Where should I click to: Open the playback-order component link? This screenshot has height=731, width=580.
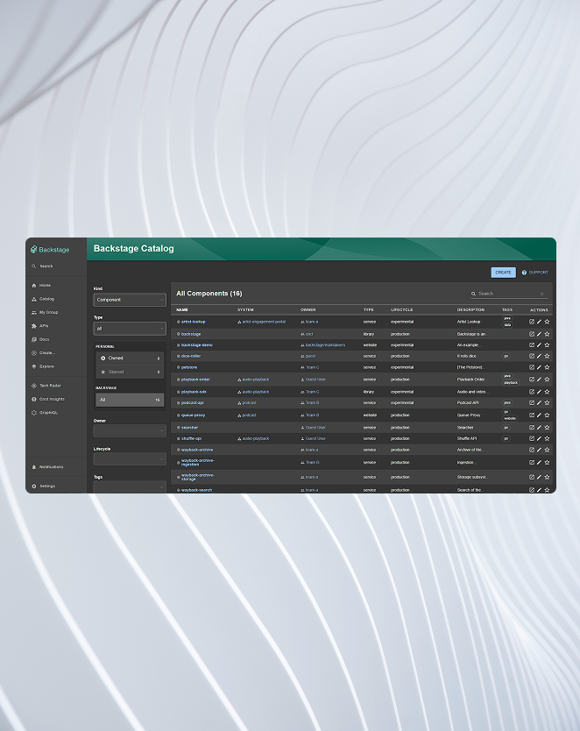195,380
